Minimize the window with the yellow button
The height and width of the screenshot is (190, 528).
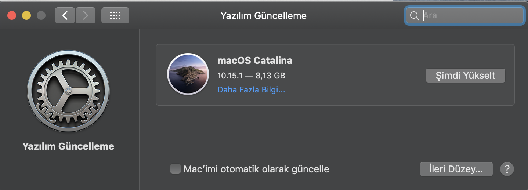click(26, 15)
